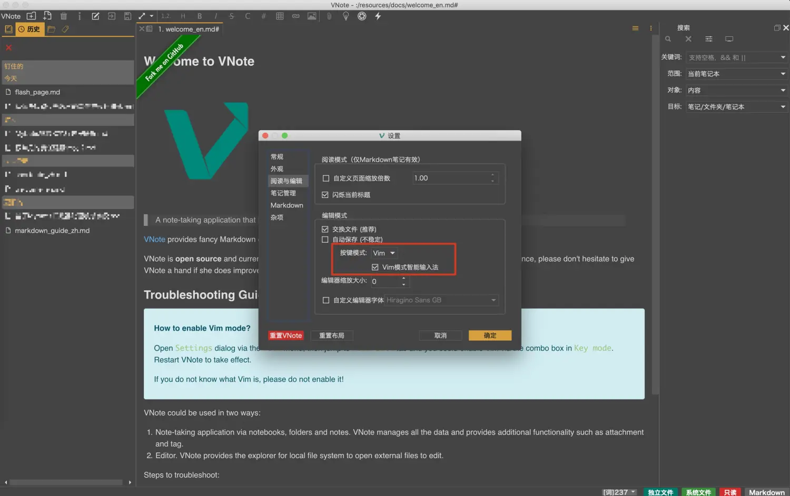Click the code block hash icon

pyautogui.click(x=263, y=16)
